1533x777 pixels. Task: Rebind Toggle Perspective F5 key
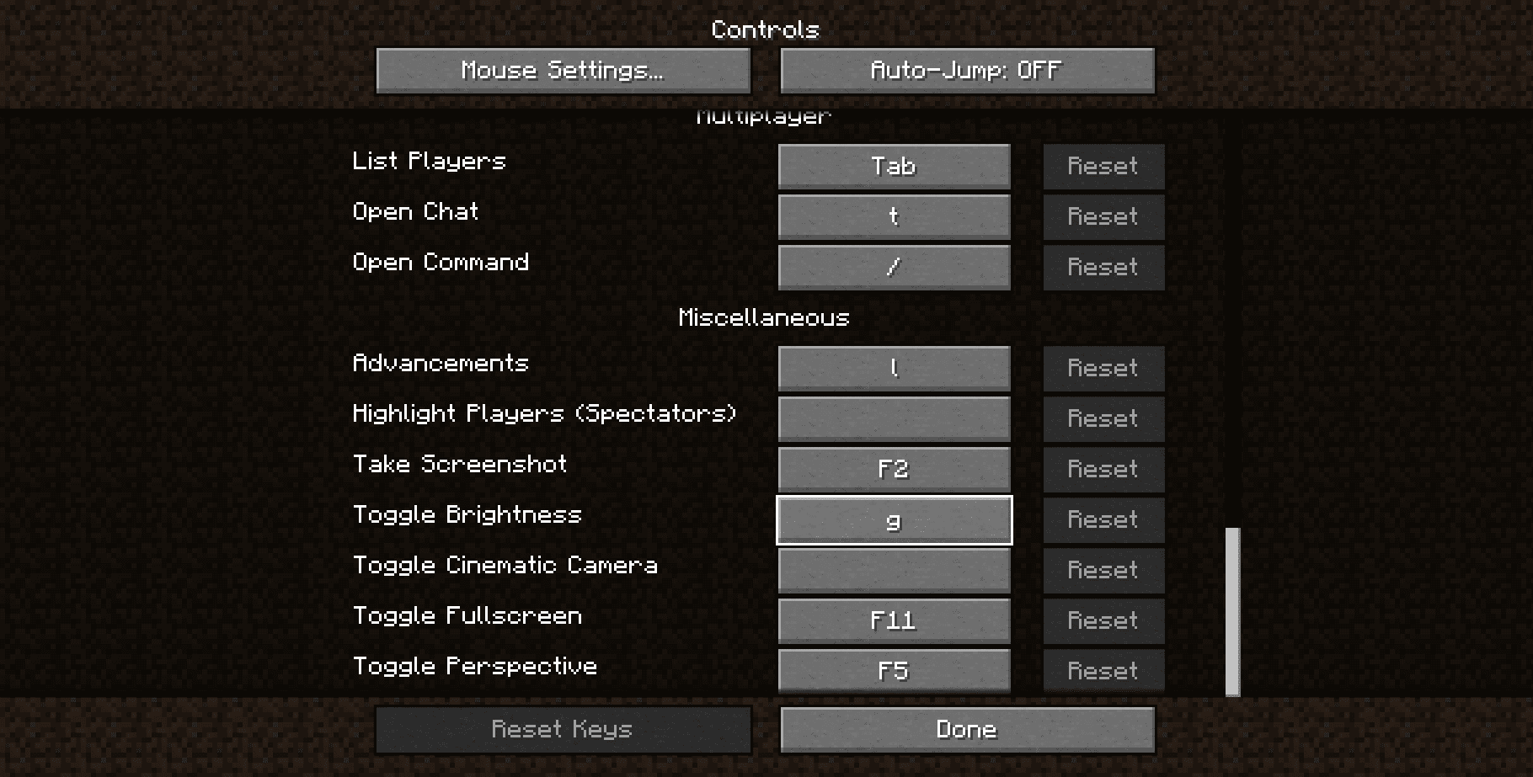894,672
